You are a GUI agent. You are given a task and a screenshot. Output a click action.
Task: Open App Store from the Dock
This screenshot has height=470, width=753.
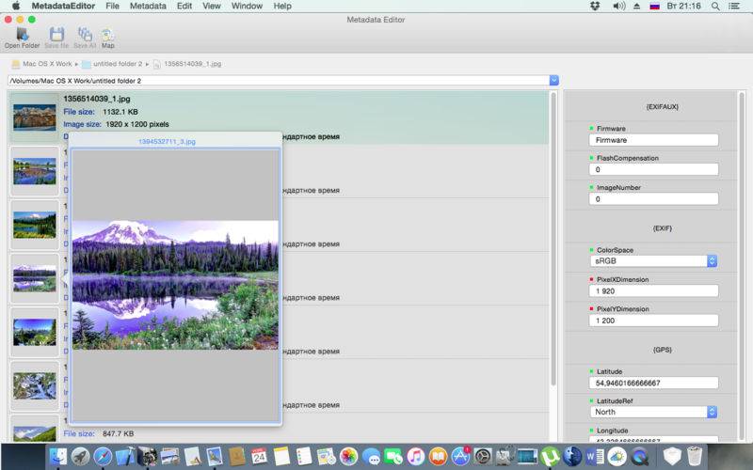tap(460, 456)
